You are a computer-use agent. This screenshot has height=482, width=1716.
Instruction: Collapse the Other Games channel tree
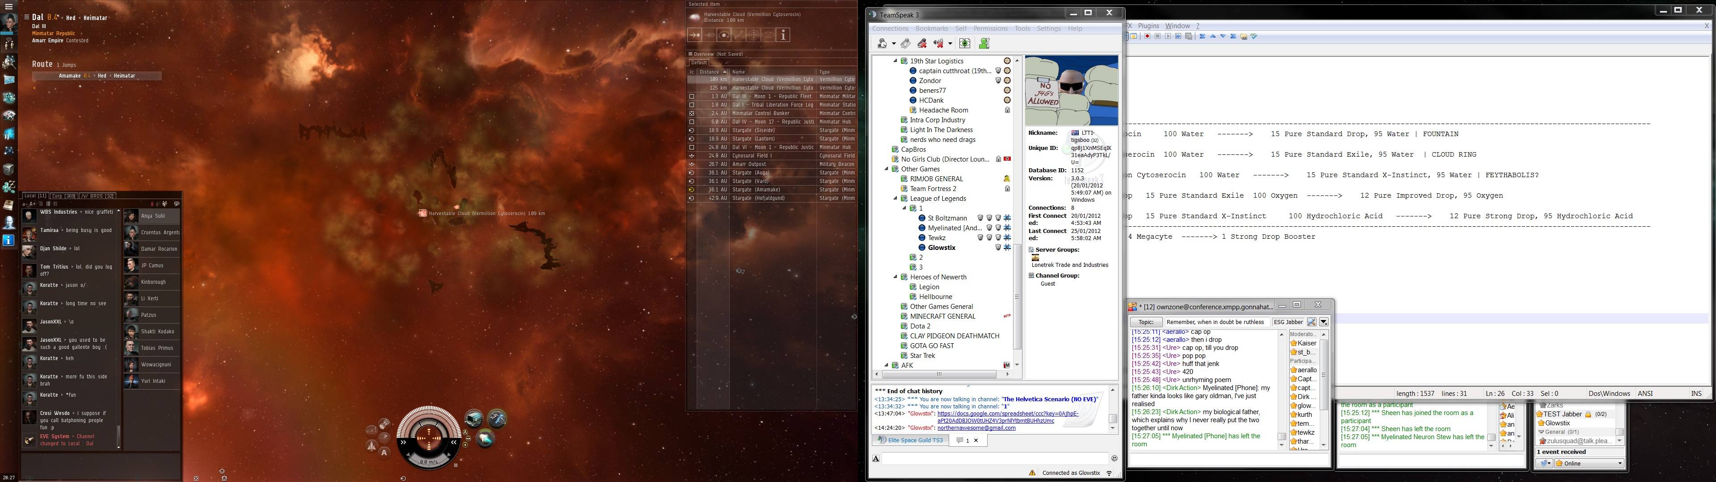(887, 169)
